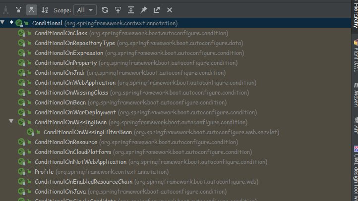The height and width of the screenshot is (201, 358).
Task: Toggle the Subtypes Hierarchy view
Action: click(x=32, y=10)
